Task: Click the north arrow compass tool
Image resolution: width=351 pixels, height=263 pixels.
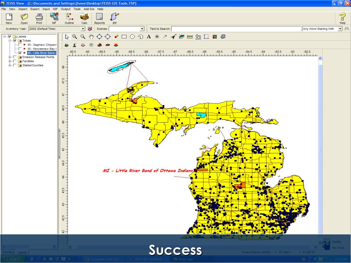Action: click(173, 37)
